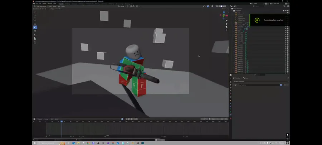Image resolution: width=322 pixels, height=145 pixels.
Task: Switch to the Layout workspace tab
Action: (61, 4)
